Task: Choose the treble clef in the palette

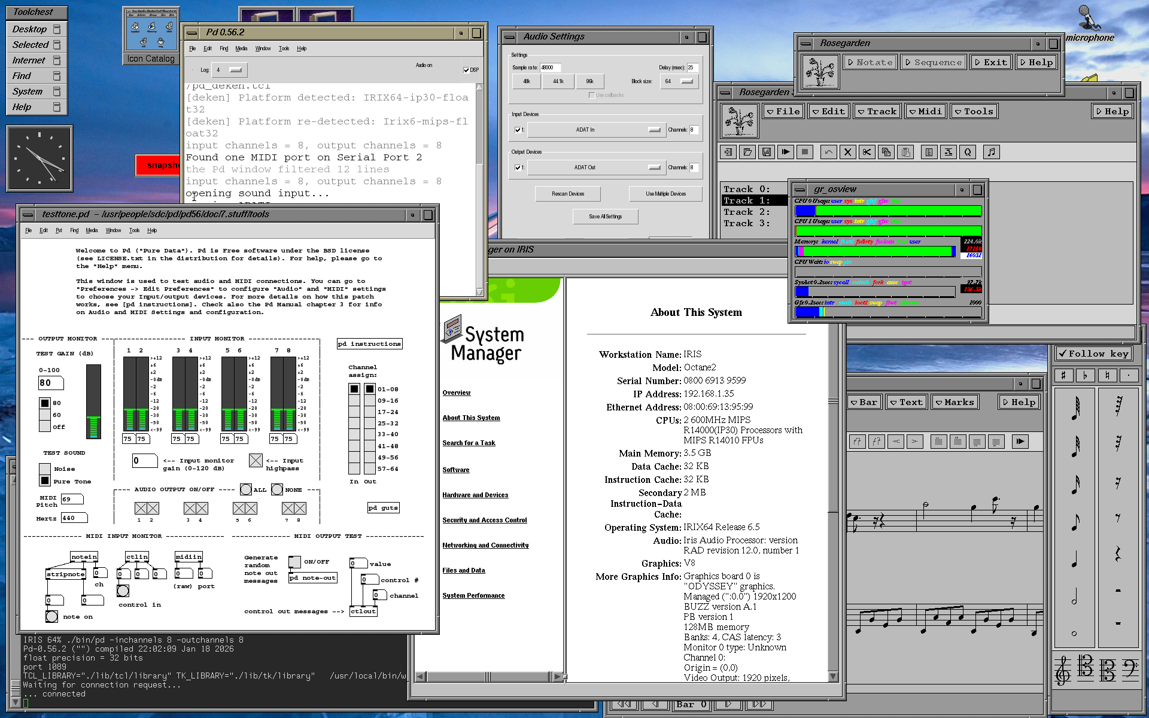Action: 1063,670
